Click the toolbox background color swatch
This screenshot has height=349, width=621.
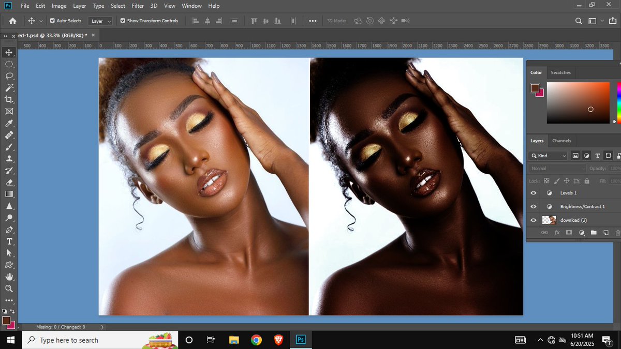11,325
